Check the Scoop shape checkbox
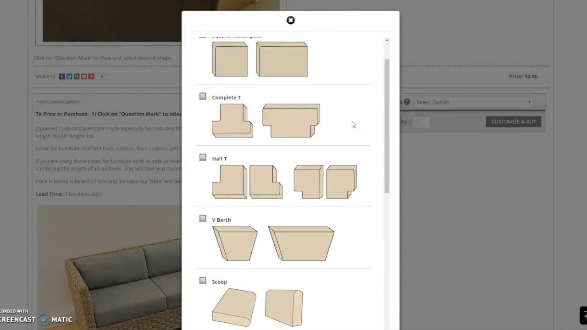The height and width of the screenshot is (330, 587). (203, 280)
